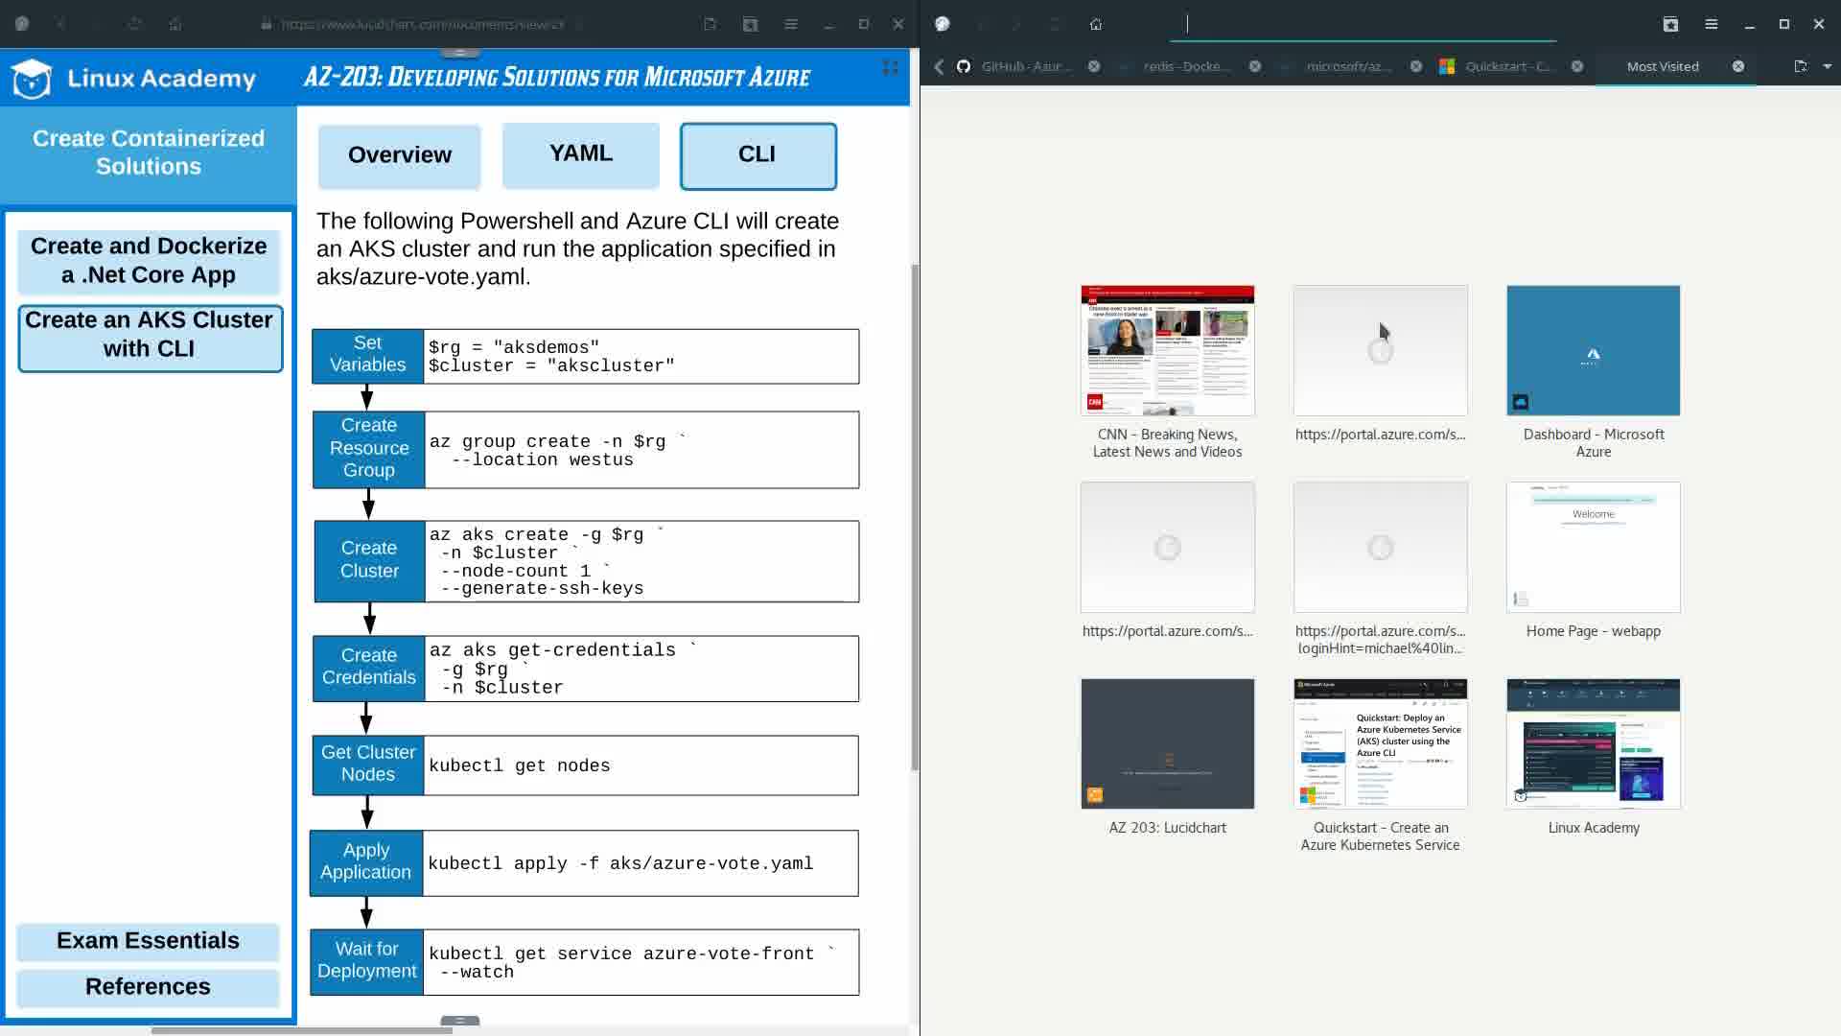Click the horizontal scrollbar at the bottom

pyautogui.click(x=301, y=1030)
